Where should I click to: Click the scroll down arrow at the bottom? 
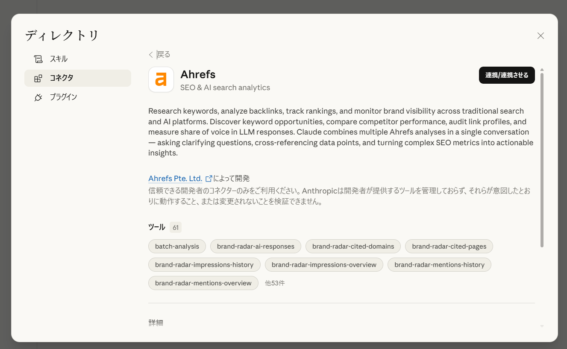(542, 326)
